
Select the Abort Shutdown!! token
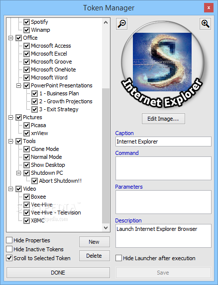60,181
